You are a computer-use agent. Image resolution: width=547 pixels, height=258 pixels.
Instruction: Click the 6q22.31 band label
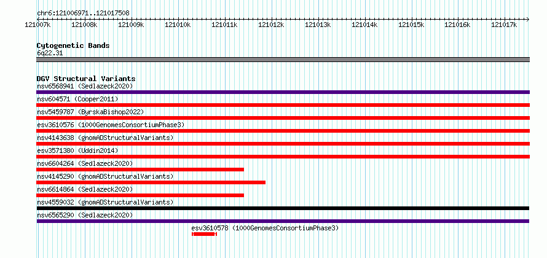click(50, 53)
